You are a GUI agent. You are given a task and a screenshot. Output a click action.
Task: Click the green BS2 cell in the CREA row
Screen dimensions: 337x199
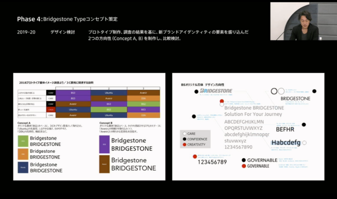[109, 109]
